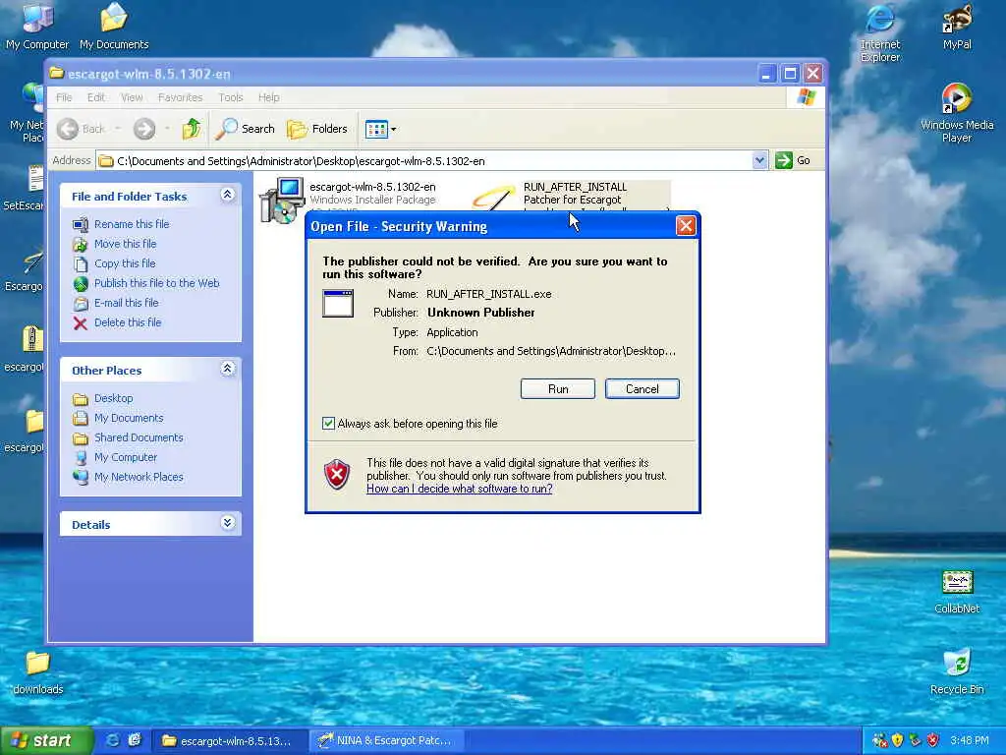Click the Windows flag logo in Explorer

(x=806, y=97)
